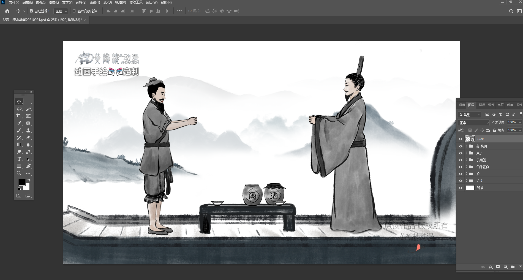The height and width of the screenshot is (280, 523).
Task: Select the Dodge tool
Action: [19, 152]
